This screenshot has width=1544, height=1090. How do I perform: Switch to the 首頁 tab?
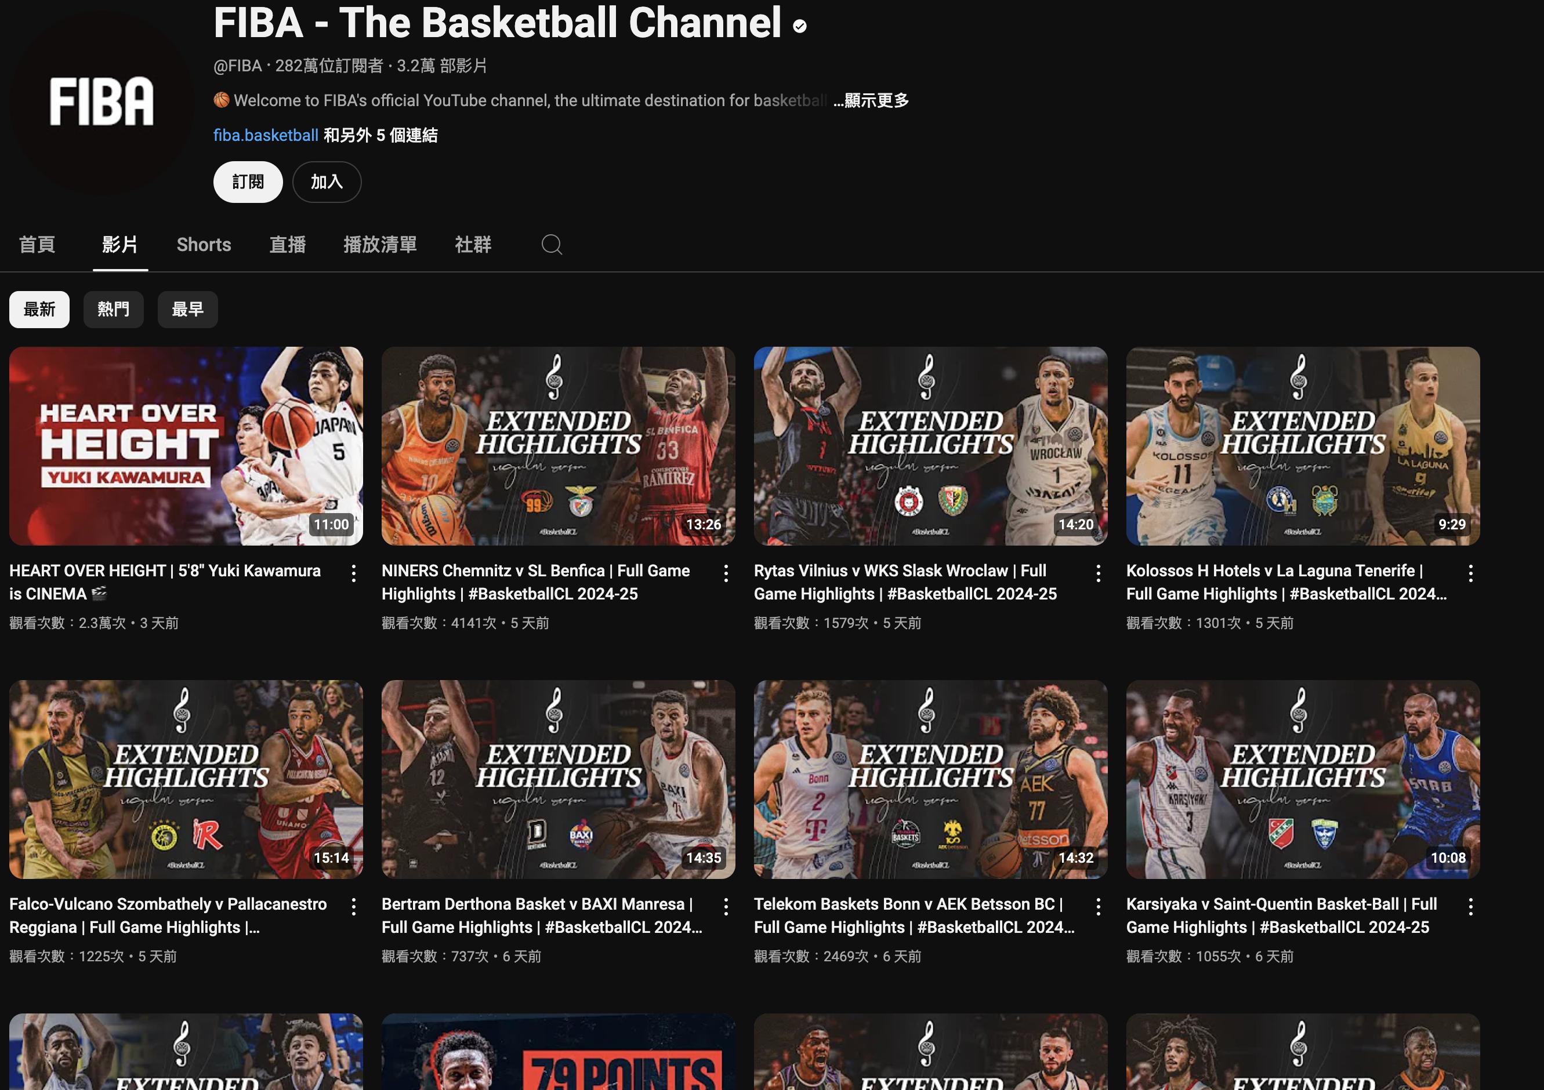pyautogui.click(x=37, y=245)
